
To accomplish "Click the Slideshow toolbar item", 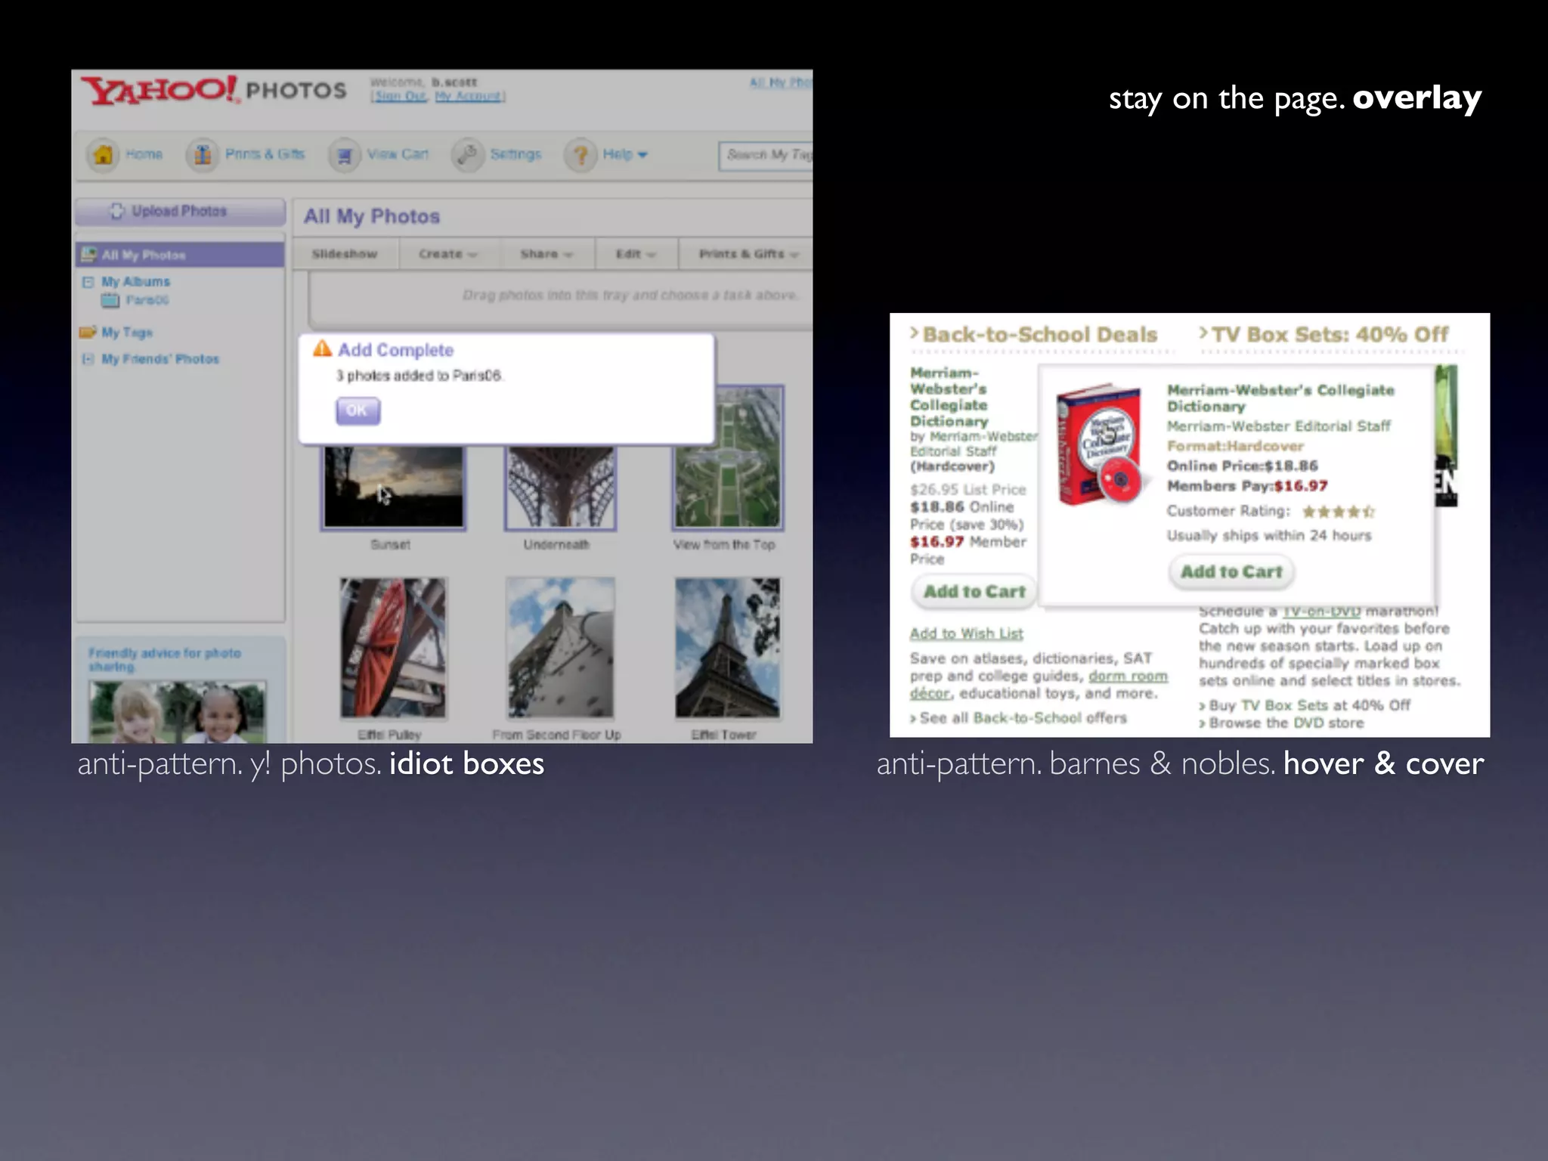I will (345, 254).
